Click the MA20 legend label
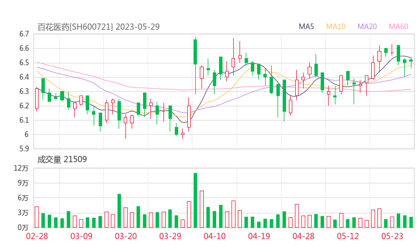Viewport: 420px width, 249px height. point(367,27)
